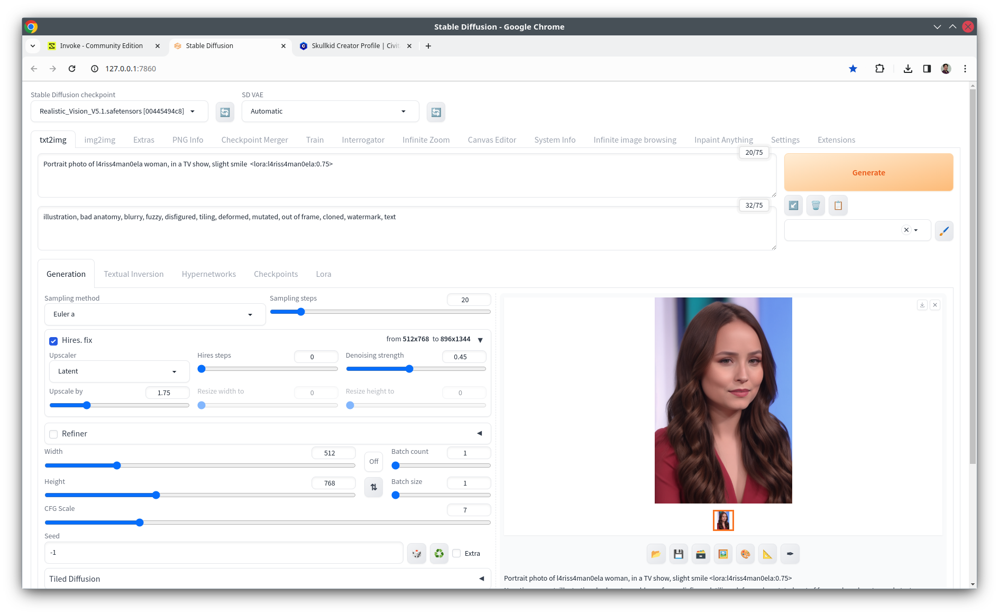
Task: Adjust the Denoising strength slider
Action: [x=416, y=369]
